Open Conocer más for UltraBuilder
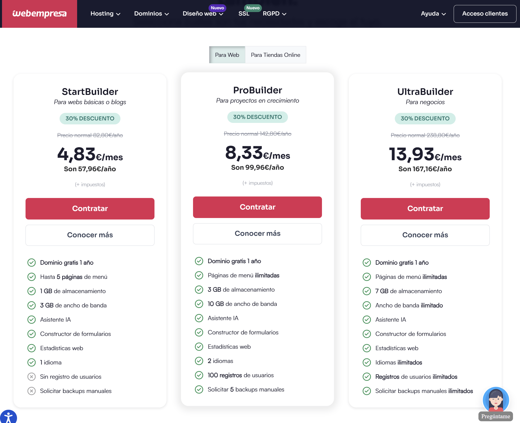520x423 pixels. (x=425, y=235)
